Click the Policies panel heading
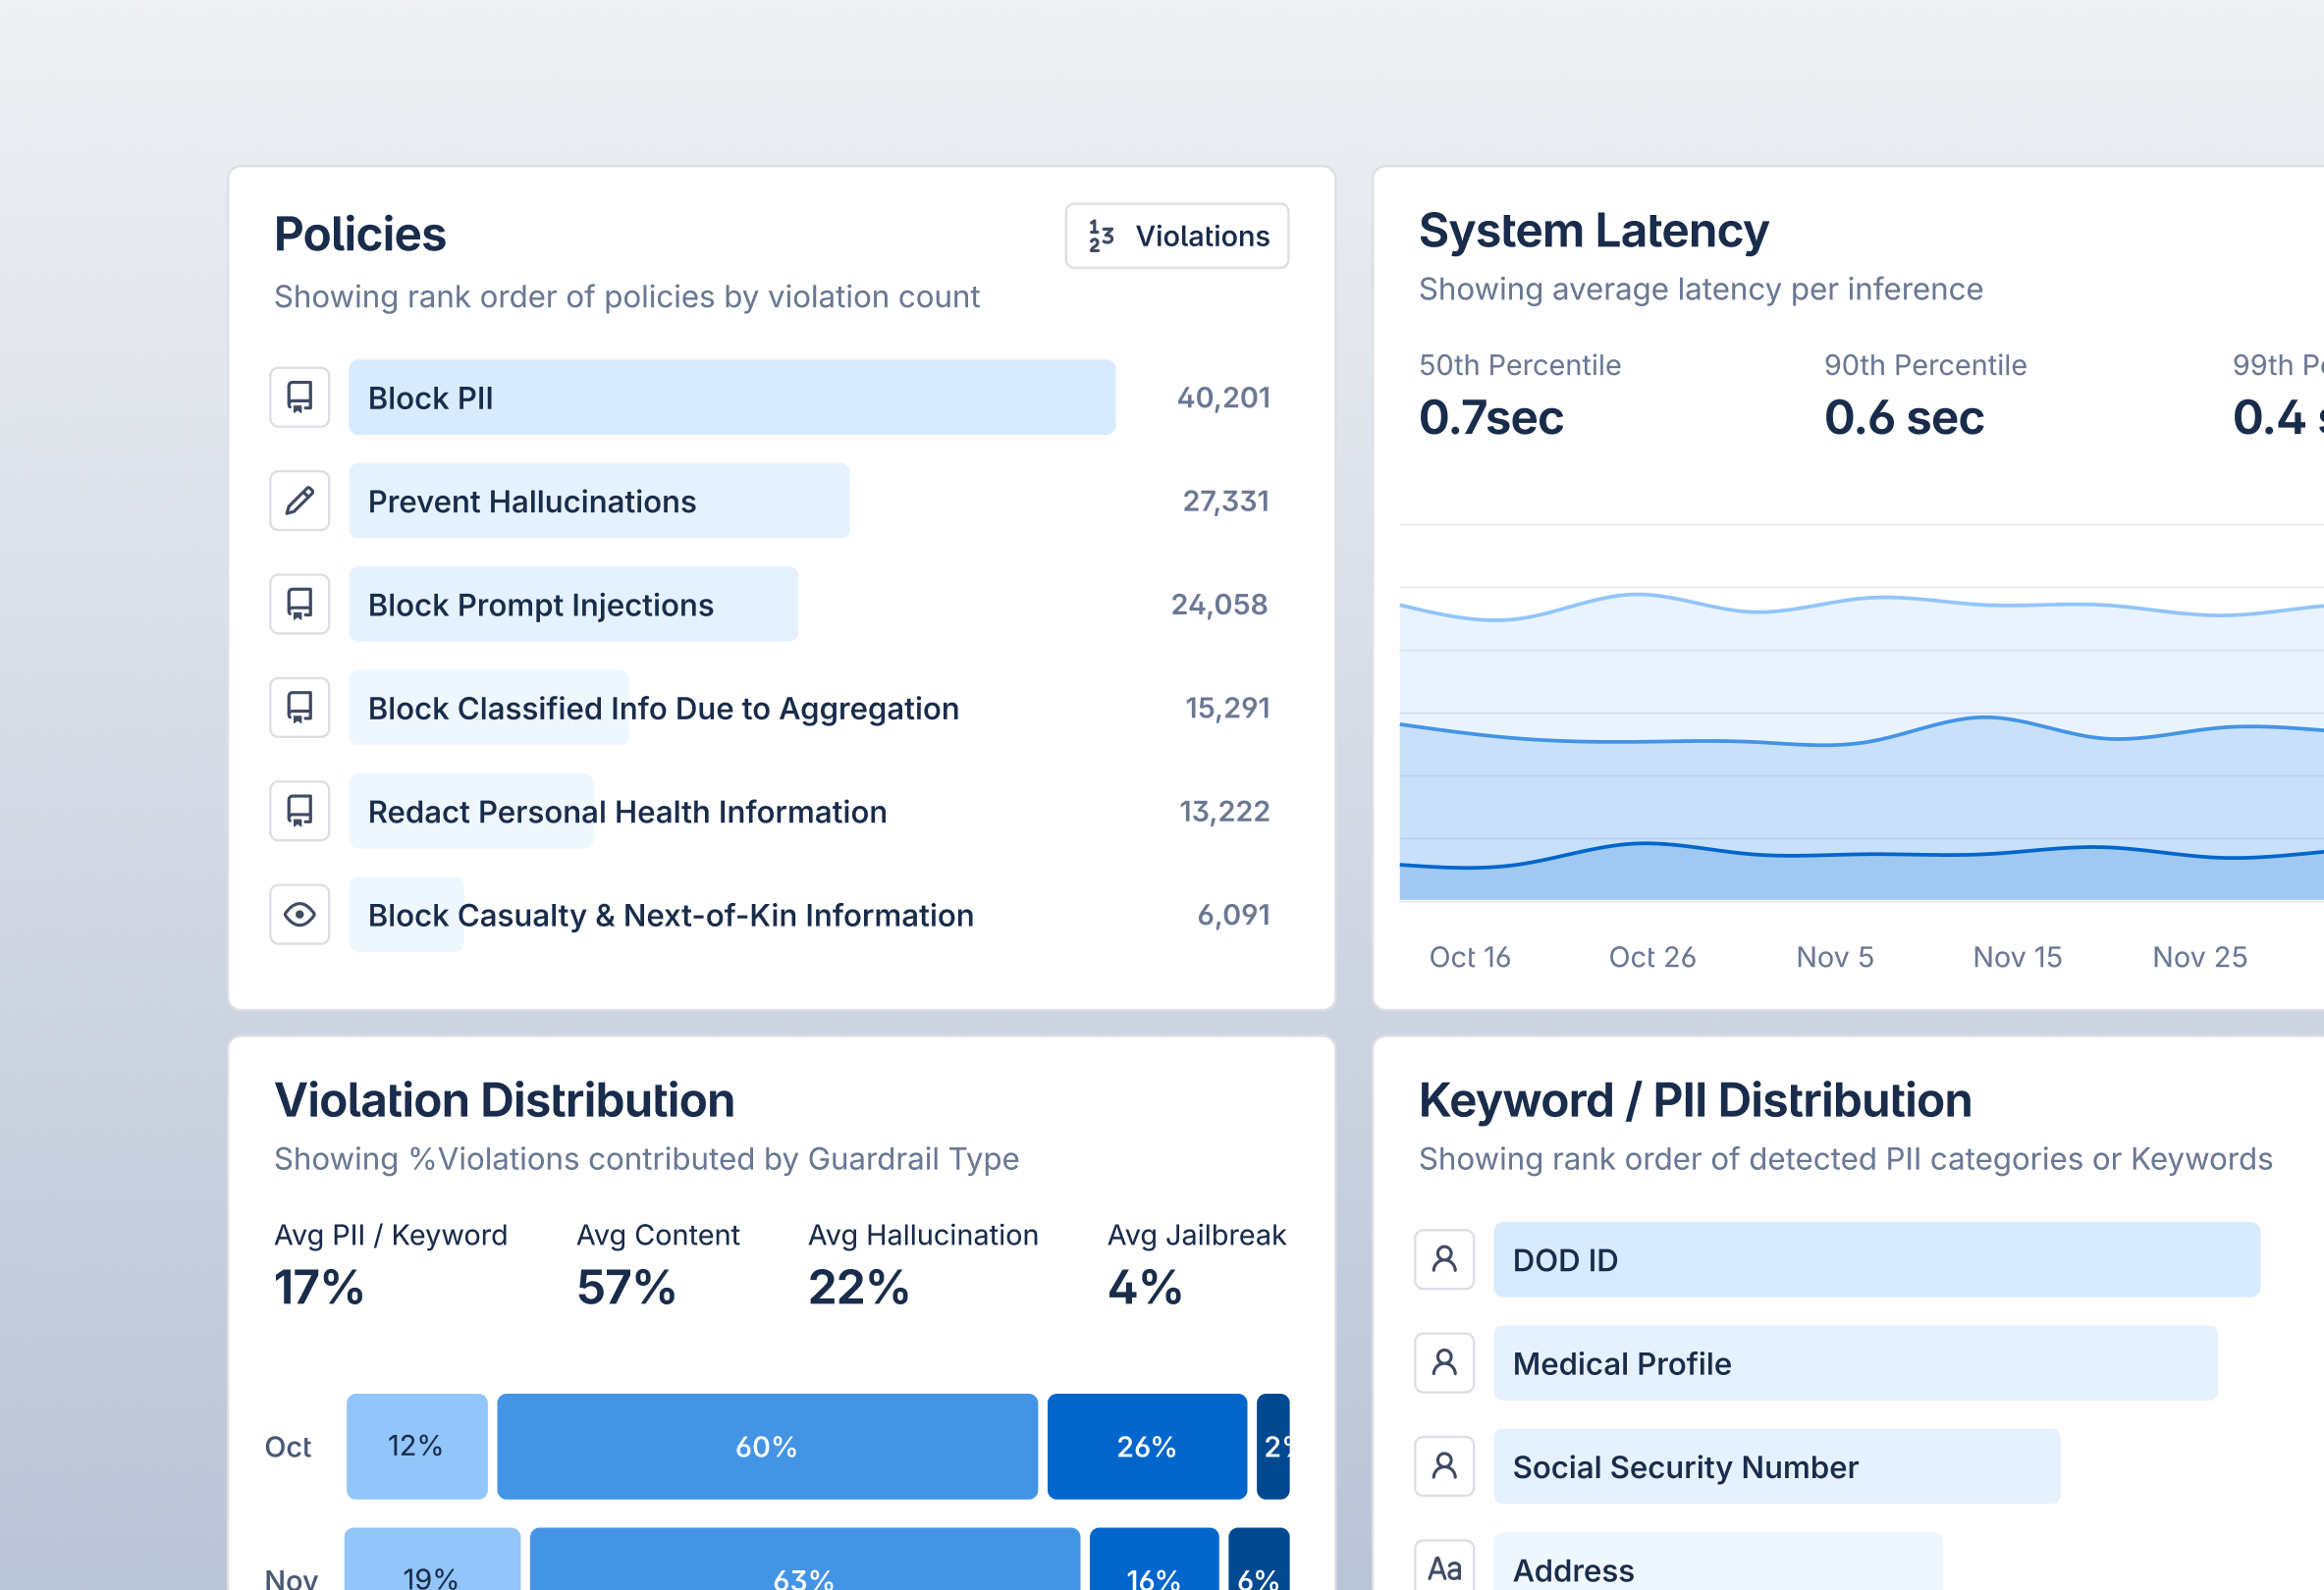Image resolution: width=2324 pixels, height=1590 pixels. click(360, 234)
